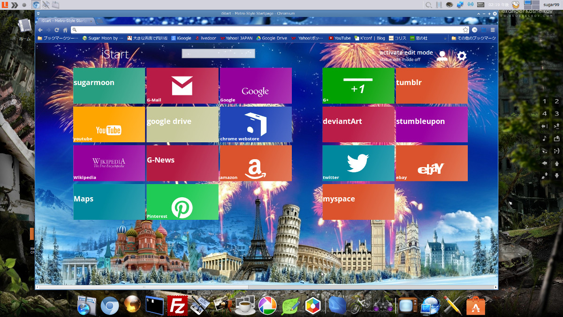Switch to workspace 2 in the pager widget
Image resolution: width=563 pixels, height=317 pixels.
click(x=557, y=101)
